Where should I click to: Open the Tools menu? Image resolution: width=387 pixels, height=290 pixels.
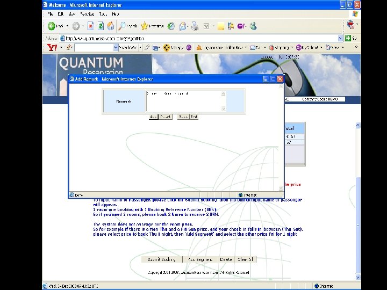coord(103,14)
